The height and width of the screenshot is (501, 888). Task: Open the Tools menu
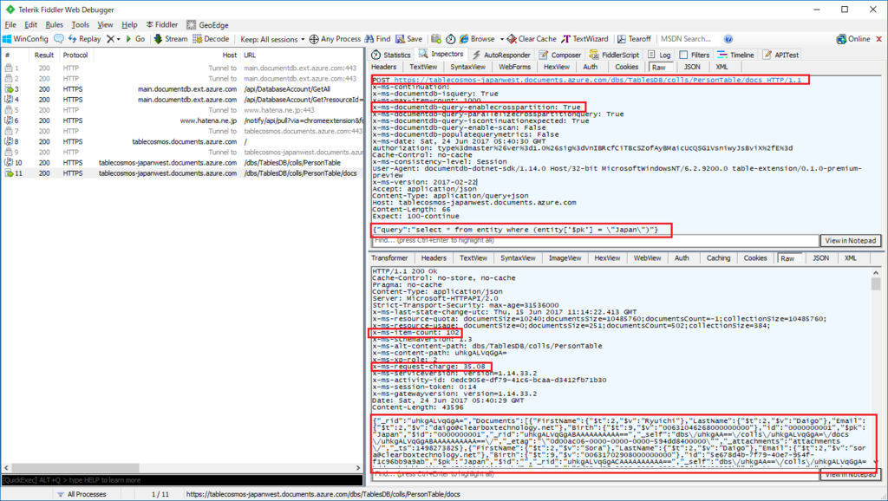tap(81, 25)
